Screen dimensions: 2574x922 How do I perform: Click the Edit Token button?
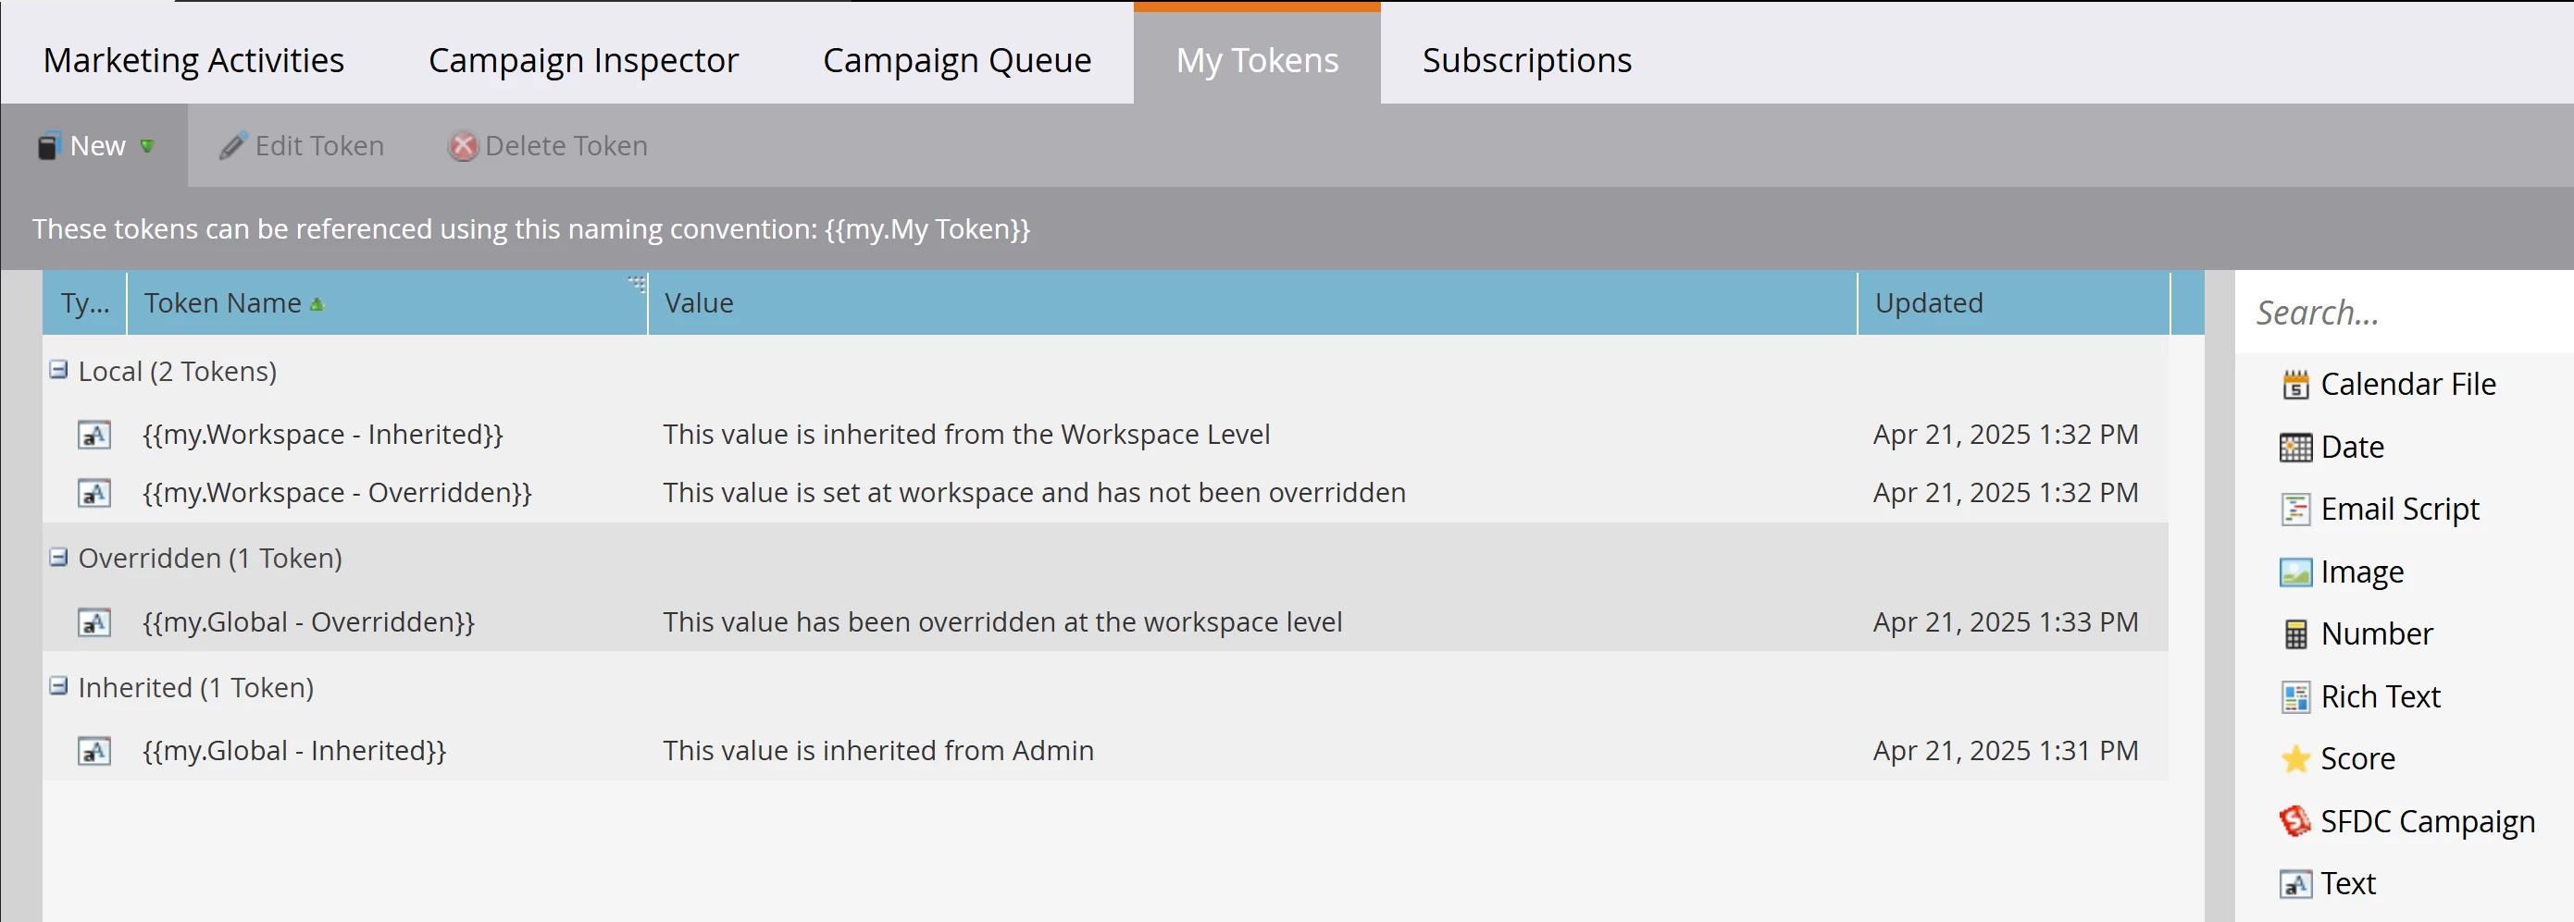302,146
